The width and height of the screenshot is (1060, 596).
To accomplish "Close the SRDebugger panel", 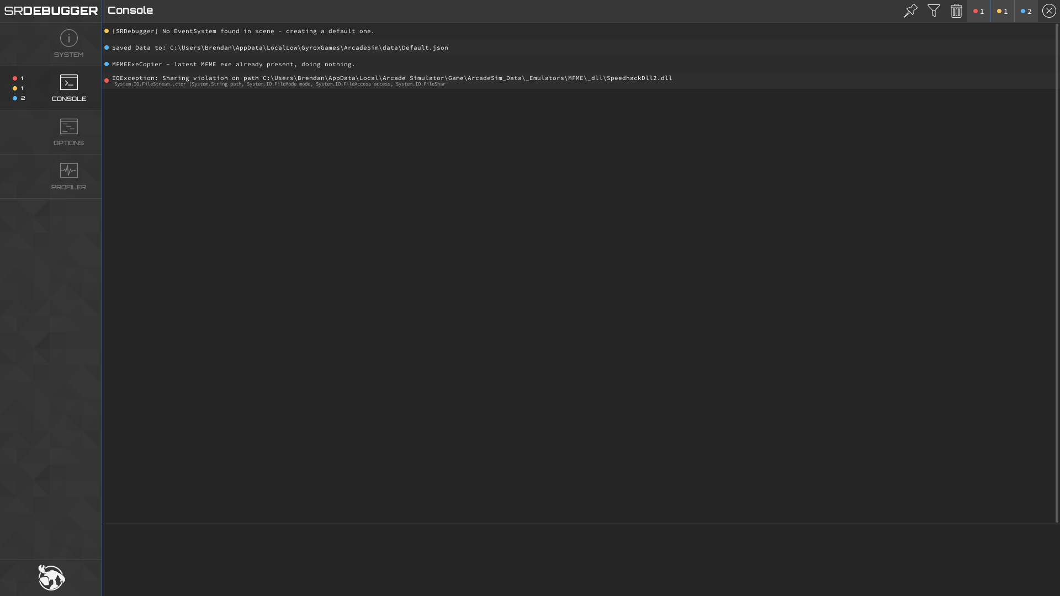I will (1049, 11).
